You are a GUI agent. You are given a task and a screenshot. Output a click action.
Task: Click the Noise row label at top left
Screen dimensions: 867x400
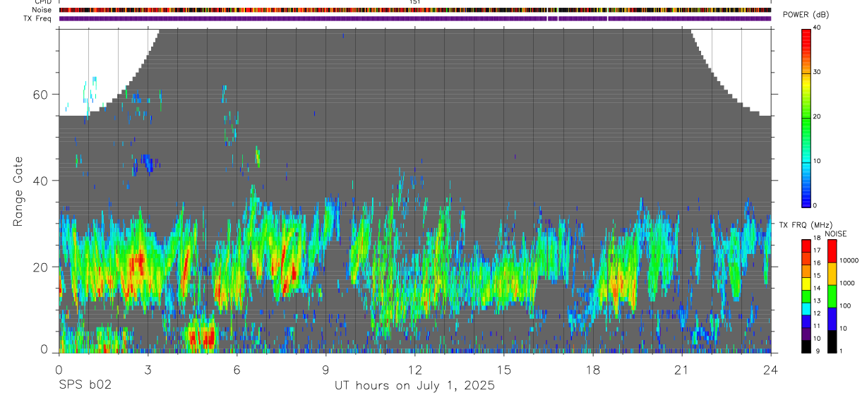[x=42, y=10]
